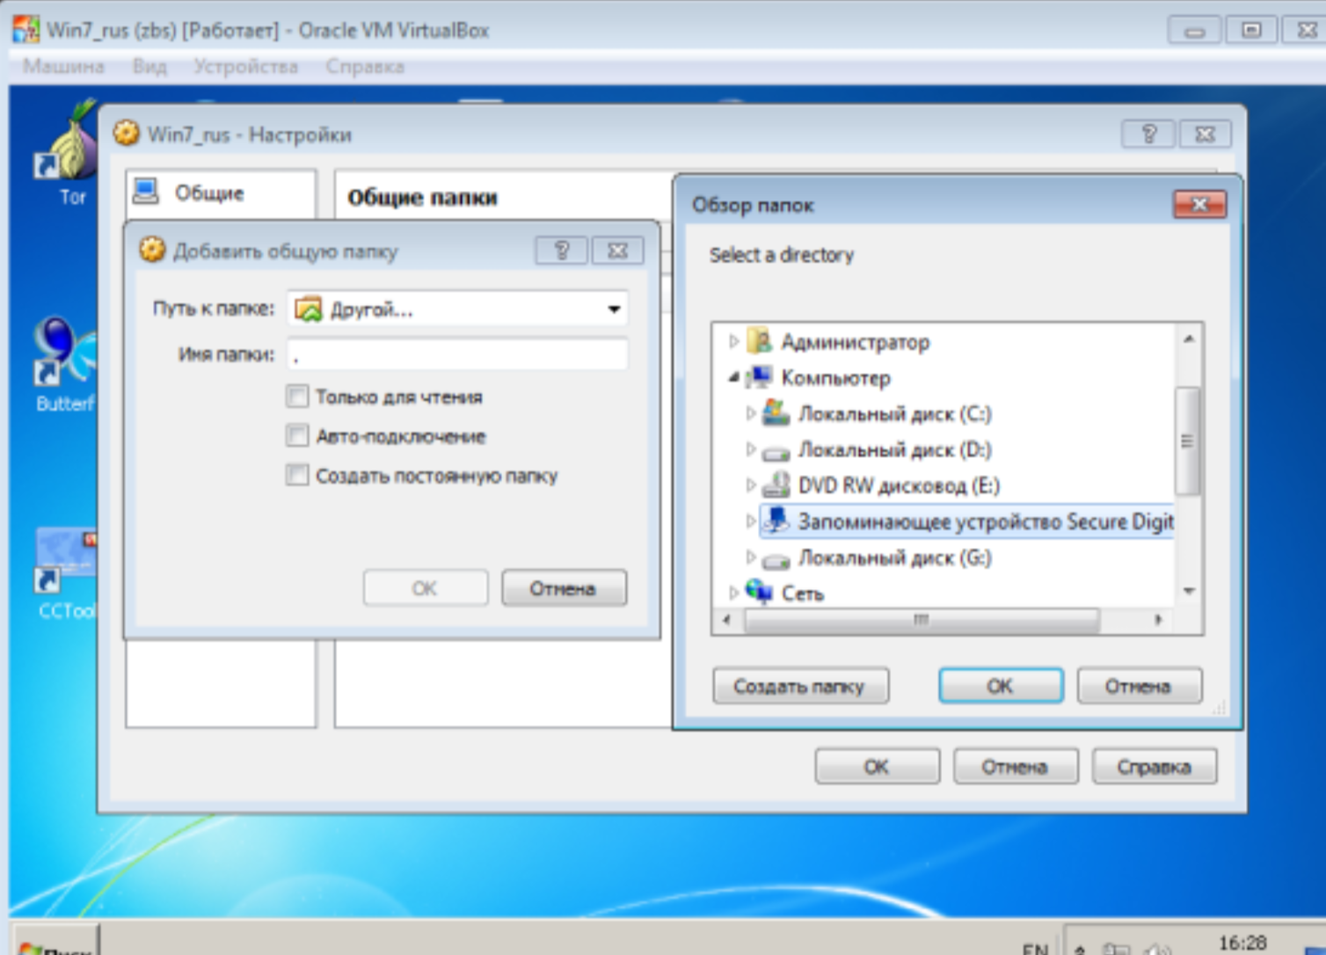Viewport: 1326px width, 955px height.
Task: Click the volume speaker icon in system tray
Action: click(1159, 949)
